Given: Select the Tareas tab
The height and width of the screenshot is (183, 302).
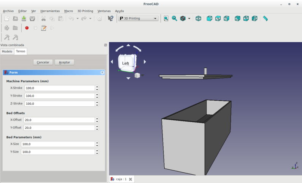Looking at the screenshot, I should tap(21, 51).
